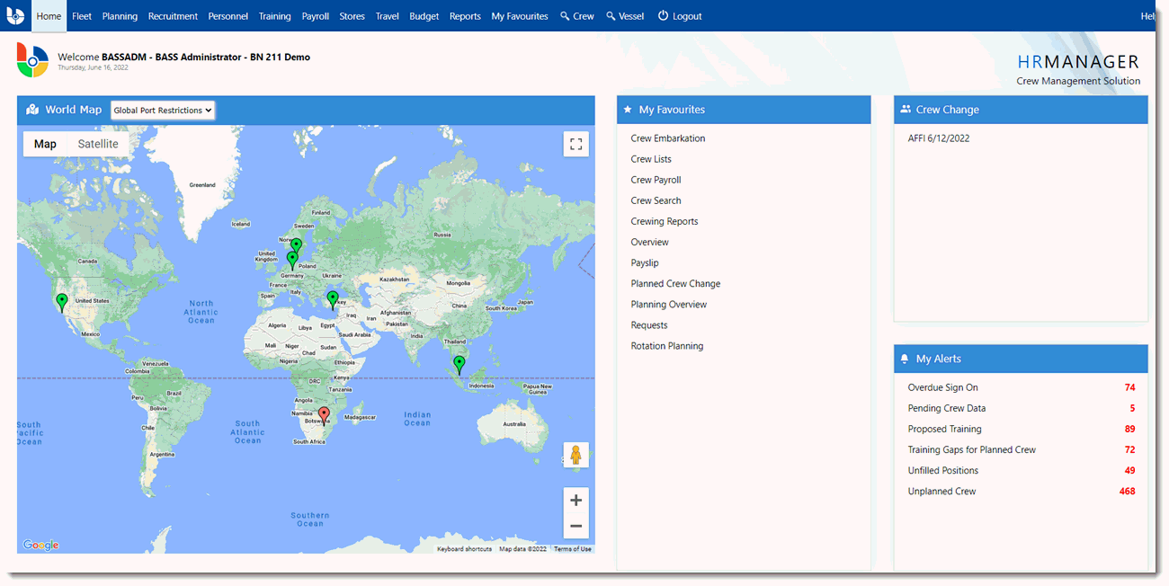Open the Vessel search in navbar
Viewport: 1169px width, 586px height.
625,16
